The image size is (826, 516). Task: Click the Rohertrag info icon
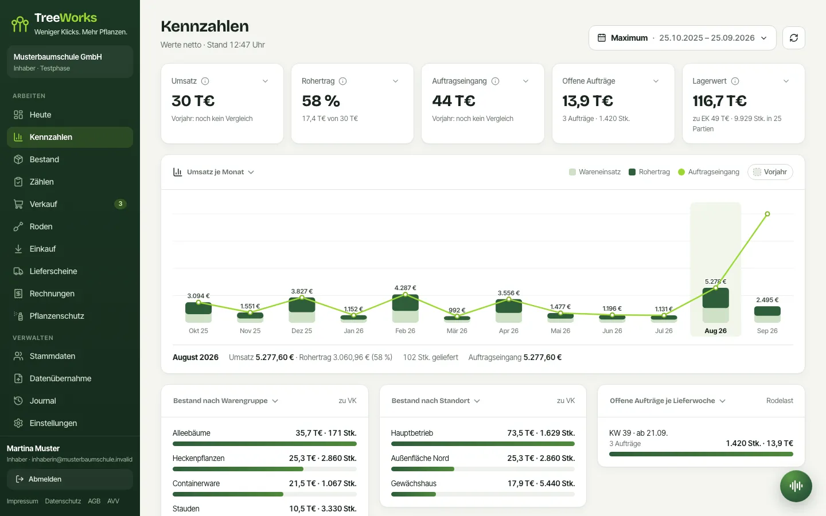click(343, 81)
